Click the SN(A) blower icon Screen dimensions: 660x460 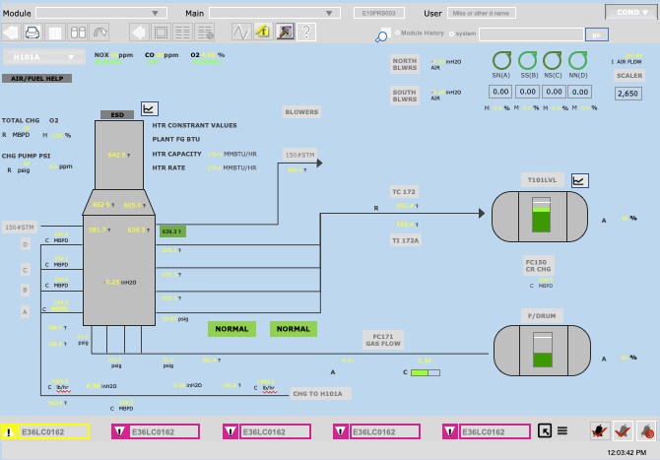coord(500,60)
